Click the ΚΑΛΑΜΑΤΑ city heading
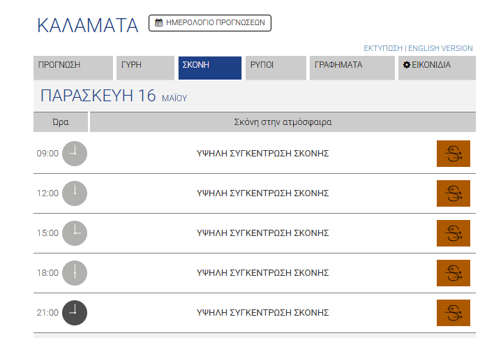Image resolution: width=487 pixels, height=338 pixels. coord(88,26)
